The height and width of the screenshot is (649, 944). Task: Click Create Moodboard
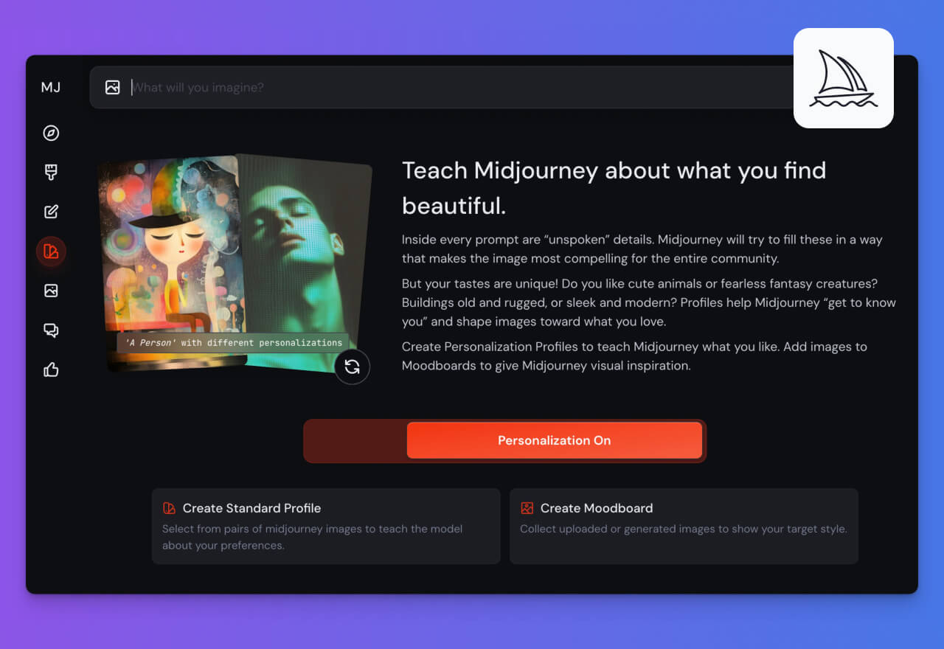click(x=596, y=508)
